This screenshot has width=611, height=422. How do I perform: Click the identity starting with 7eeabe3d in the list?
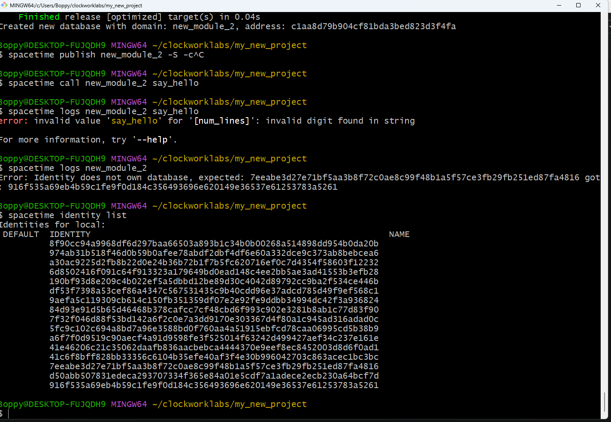click(x=214, y=366)
